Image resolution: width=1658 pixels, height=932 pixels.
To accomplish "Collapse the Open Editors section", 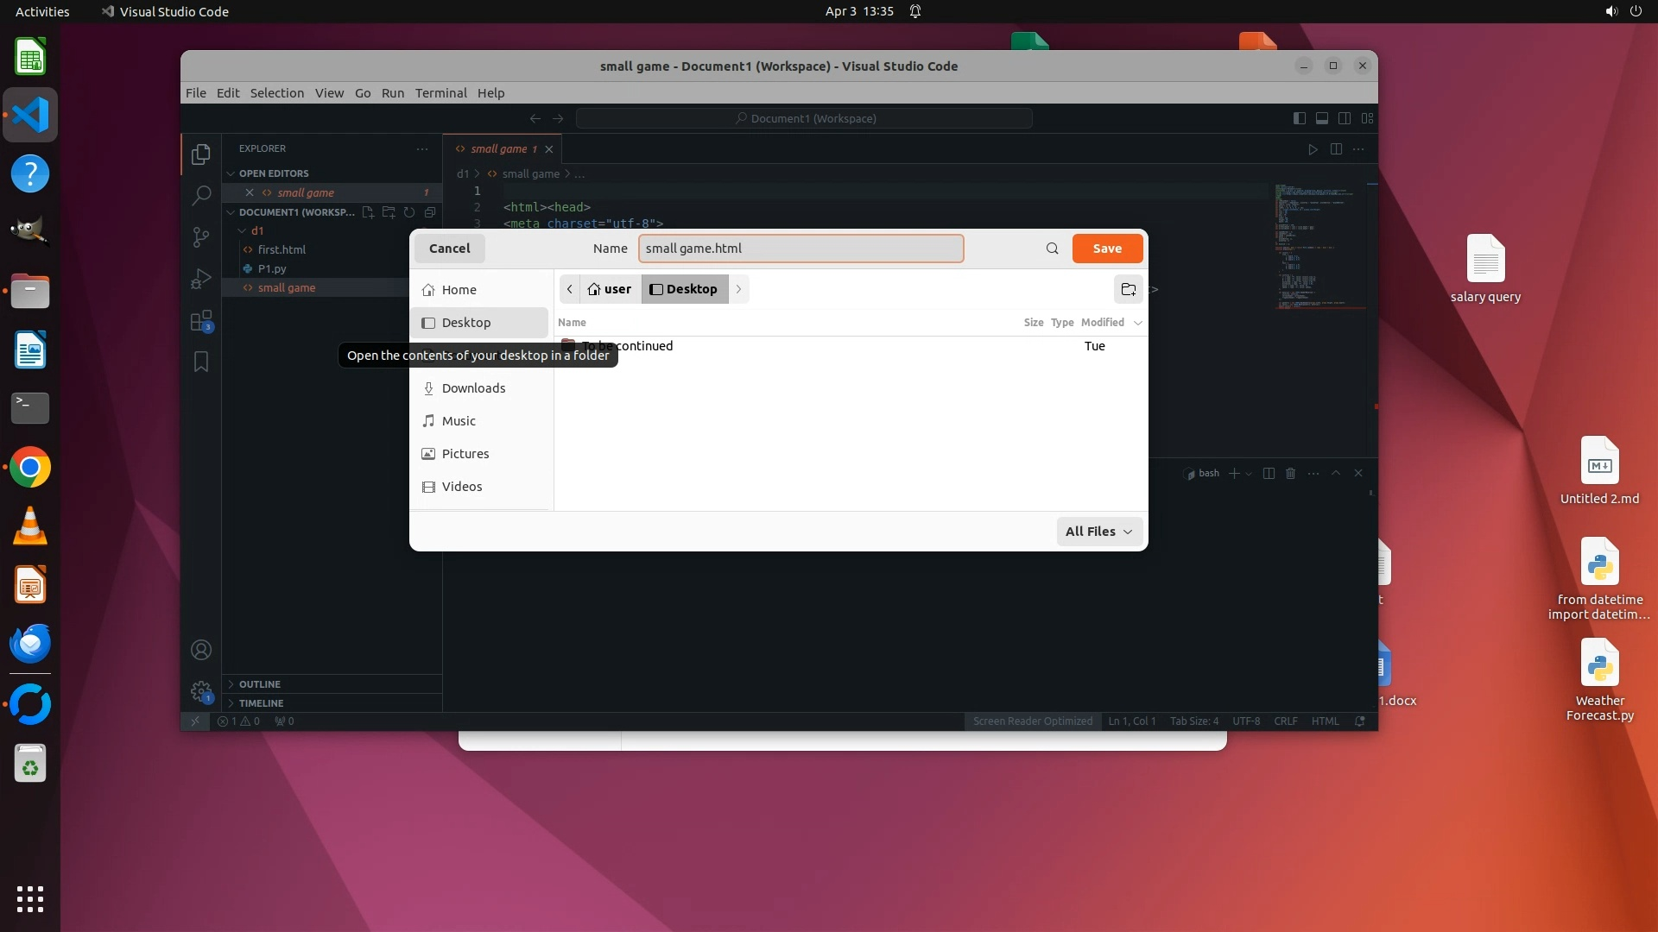I will (274, 173).
